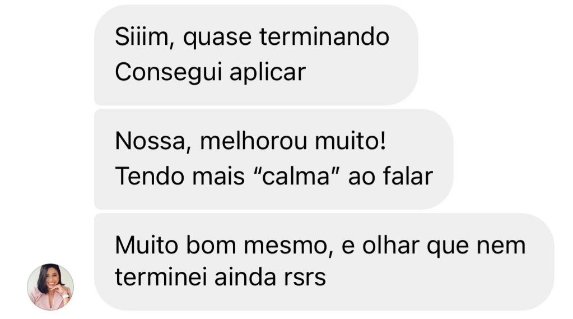Click the 'terminei ainda rsrs' text line
This screenshot has width=573, height=319.
(x=220, y=277)
